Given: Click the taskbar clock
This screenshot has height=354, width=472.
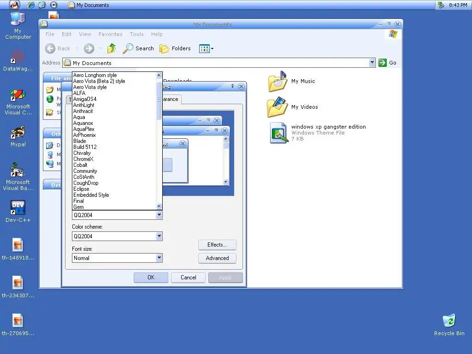Looking at the screenshot, I should pos(458,5).
